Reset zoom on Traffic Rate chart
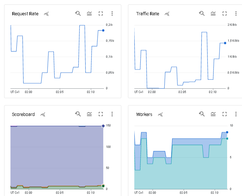 (202, 14)
